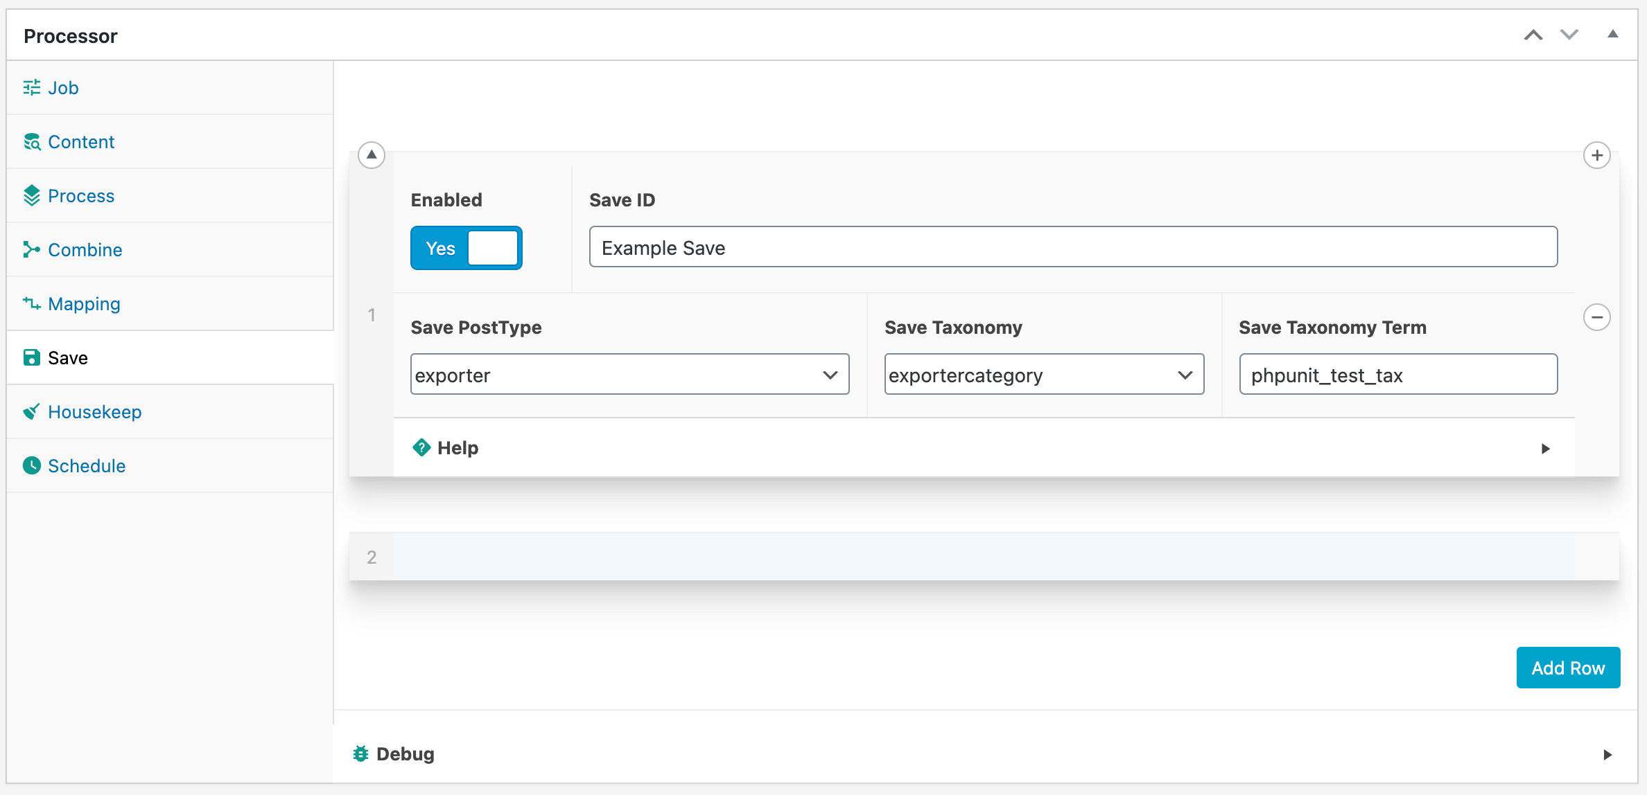Expand the Debug section
The height and width of the screenshot is (795, 1647).
pyautogui.click(x=984, y=754)
